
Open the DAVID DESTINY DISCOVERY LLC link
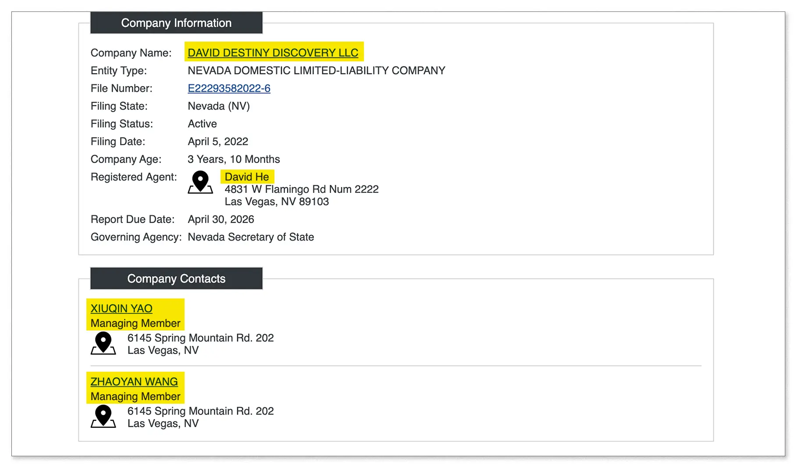[273, 53]
